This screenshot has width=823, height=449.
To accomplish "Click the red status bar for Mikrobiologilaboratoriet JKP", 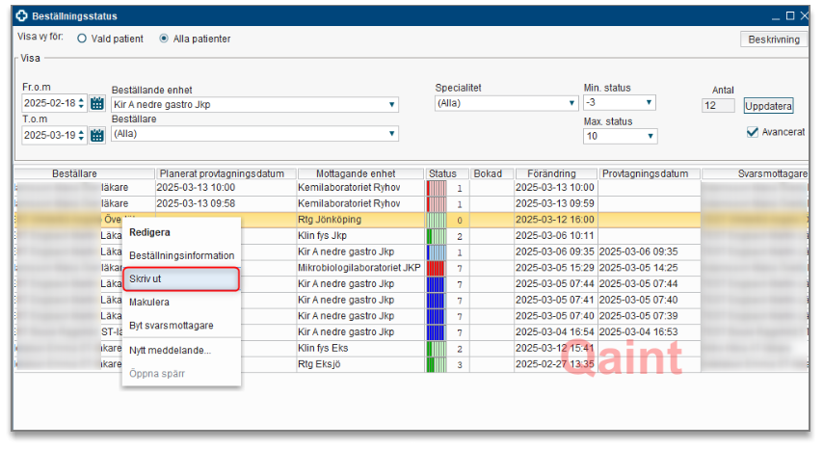I will coord(436,267).
